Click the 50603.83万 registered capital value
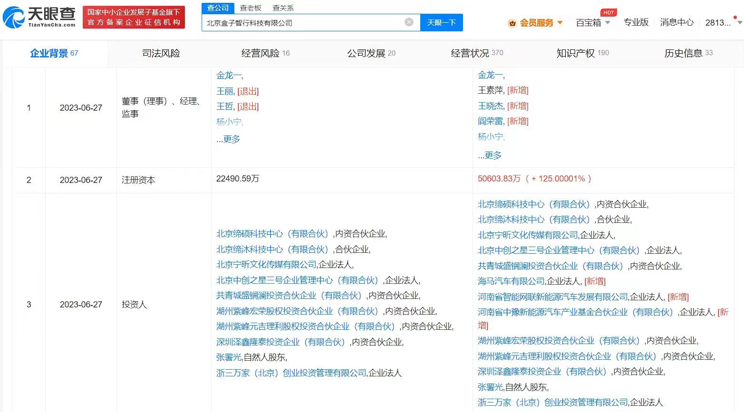The image size is (744, 412). point(499,179)
